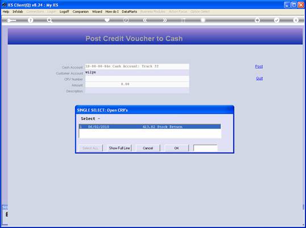Select the 06/02/2010 Stock Return row

click(150, 127)
